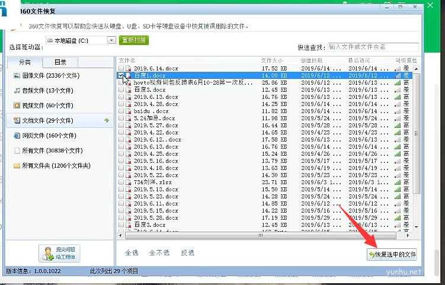
Task: Check the box next to baidu .docx
Action: point(121,111)
